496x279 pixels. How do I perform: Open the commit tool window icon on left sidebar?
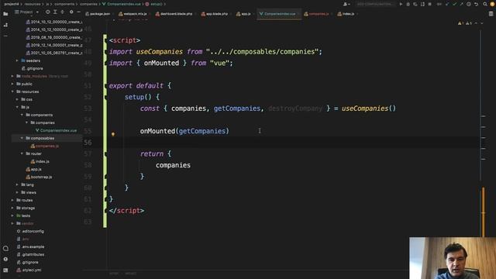(5, 25)
